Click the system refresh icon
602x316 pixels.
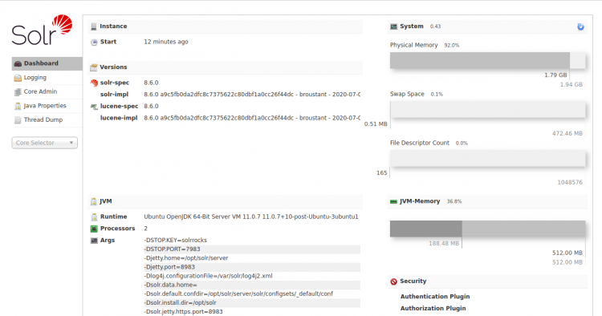580,26
